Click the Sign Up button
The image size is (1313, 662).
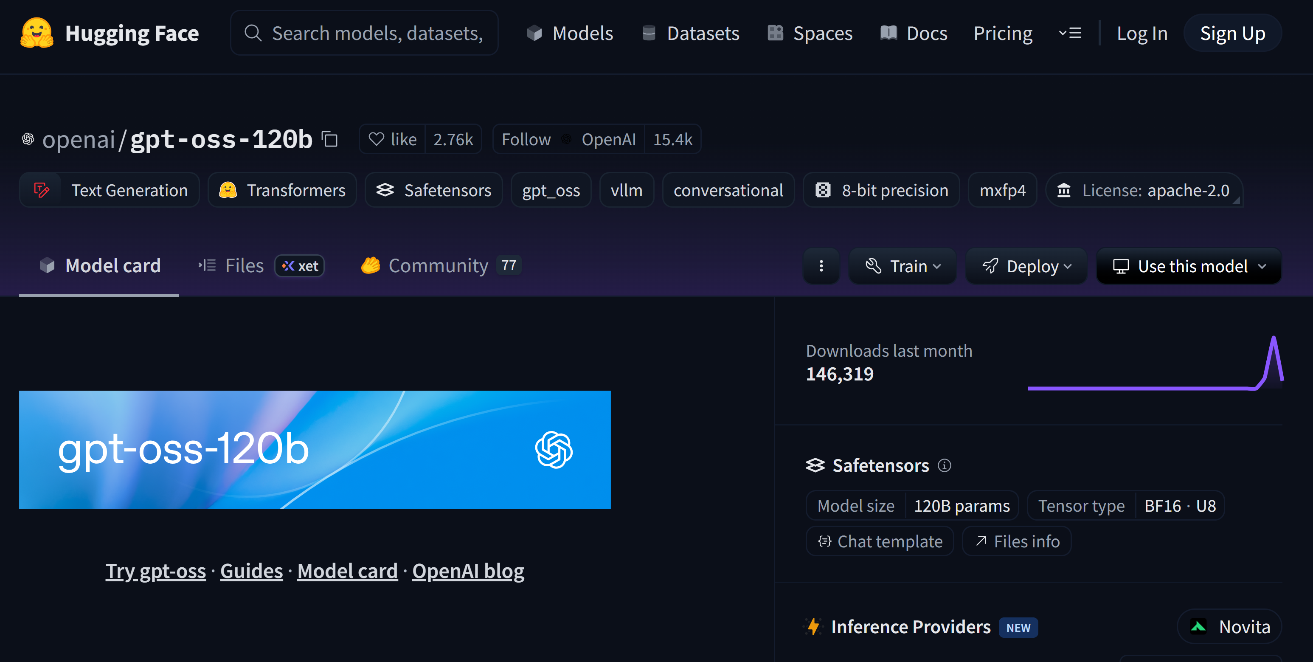point(1232,33)
